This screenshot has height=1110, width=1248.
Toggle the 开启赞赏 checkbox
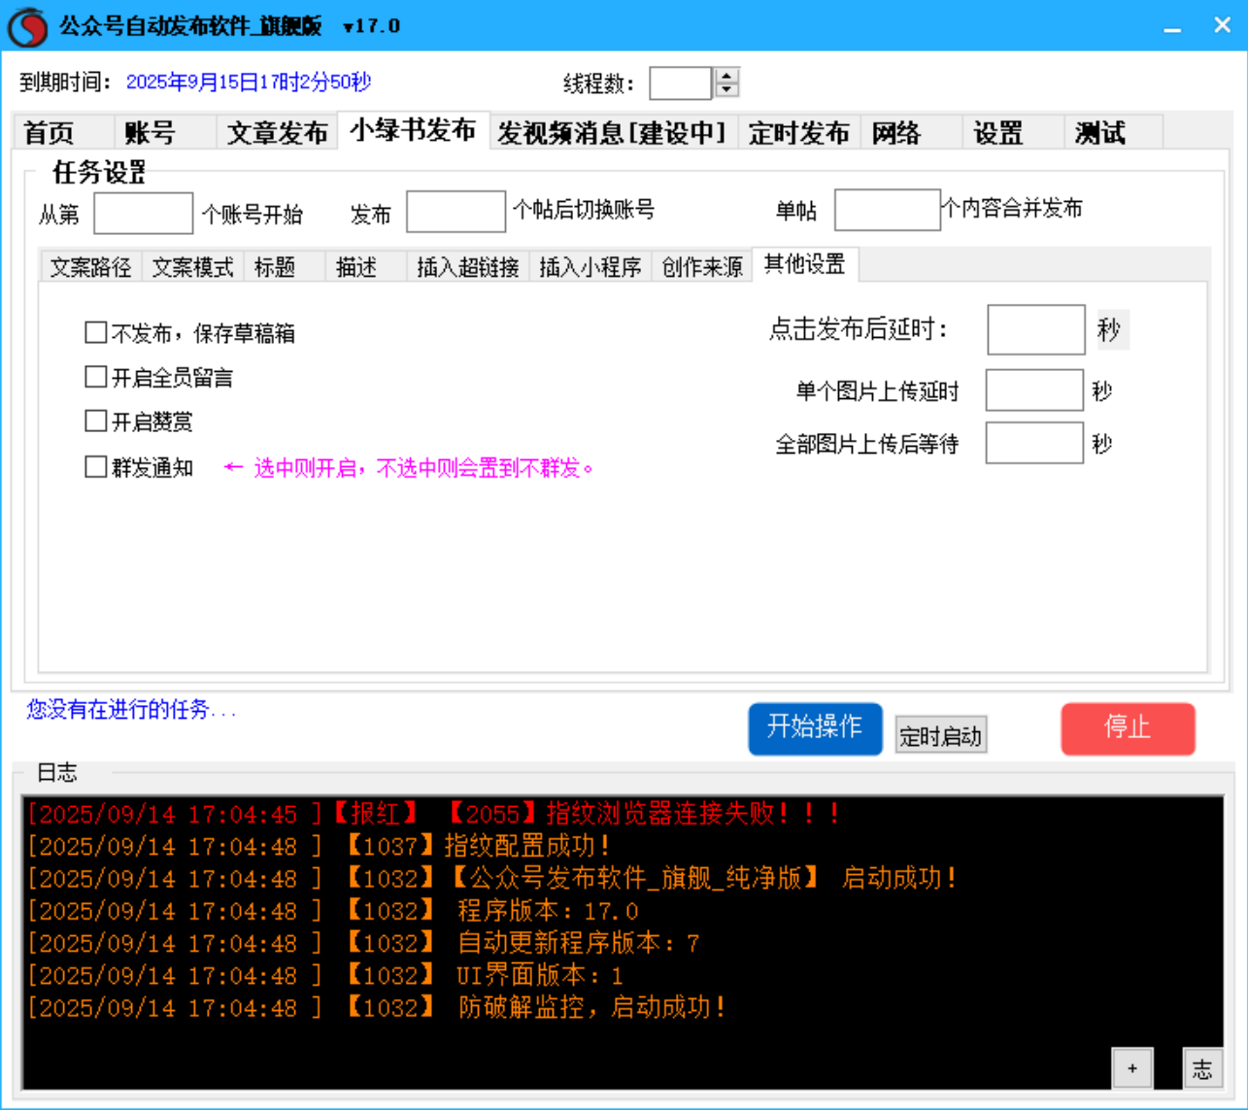95,421
